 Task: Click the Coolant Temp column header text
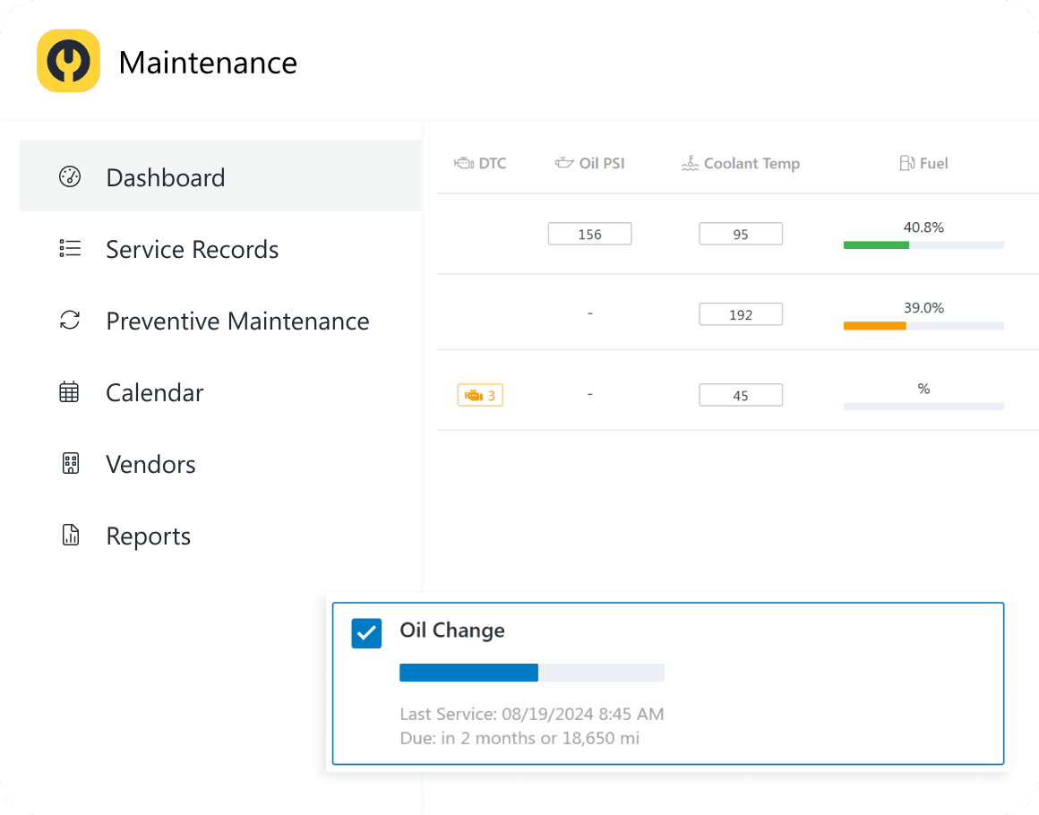[x=751, y=163]
